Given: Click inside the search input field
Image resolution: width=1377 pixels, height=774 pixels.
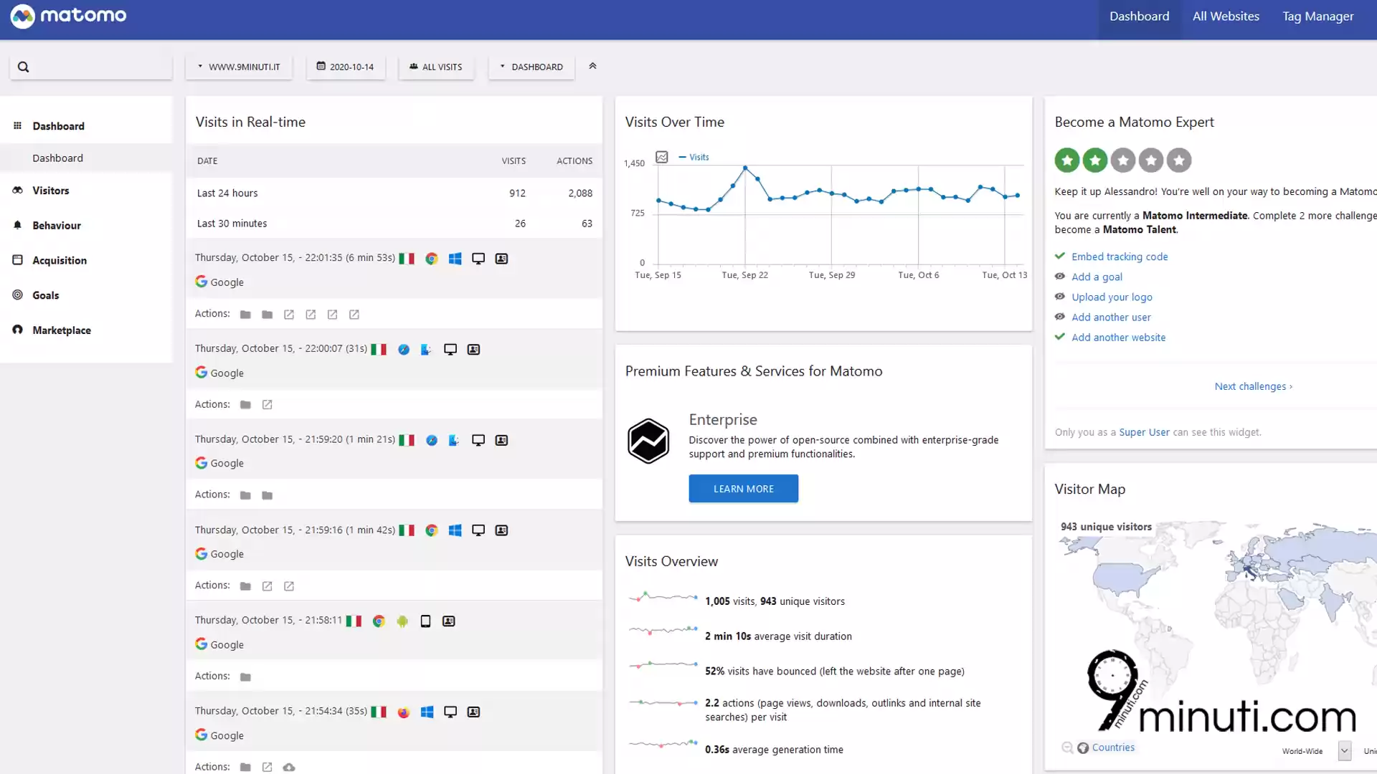Looking at the screenshot, I should click(x=91, y=67).
